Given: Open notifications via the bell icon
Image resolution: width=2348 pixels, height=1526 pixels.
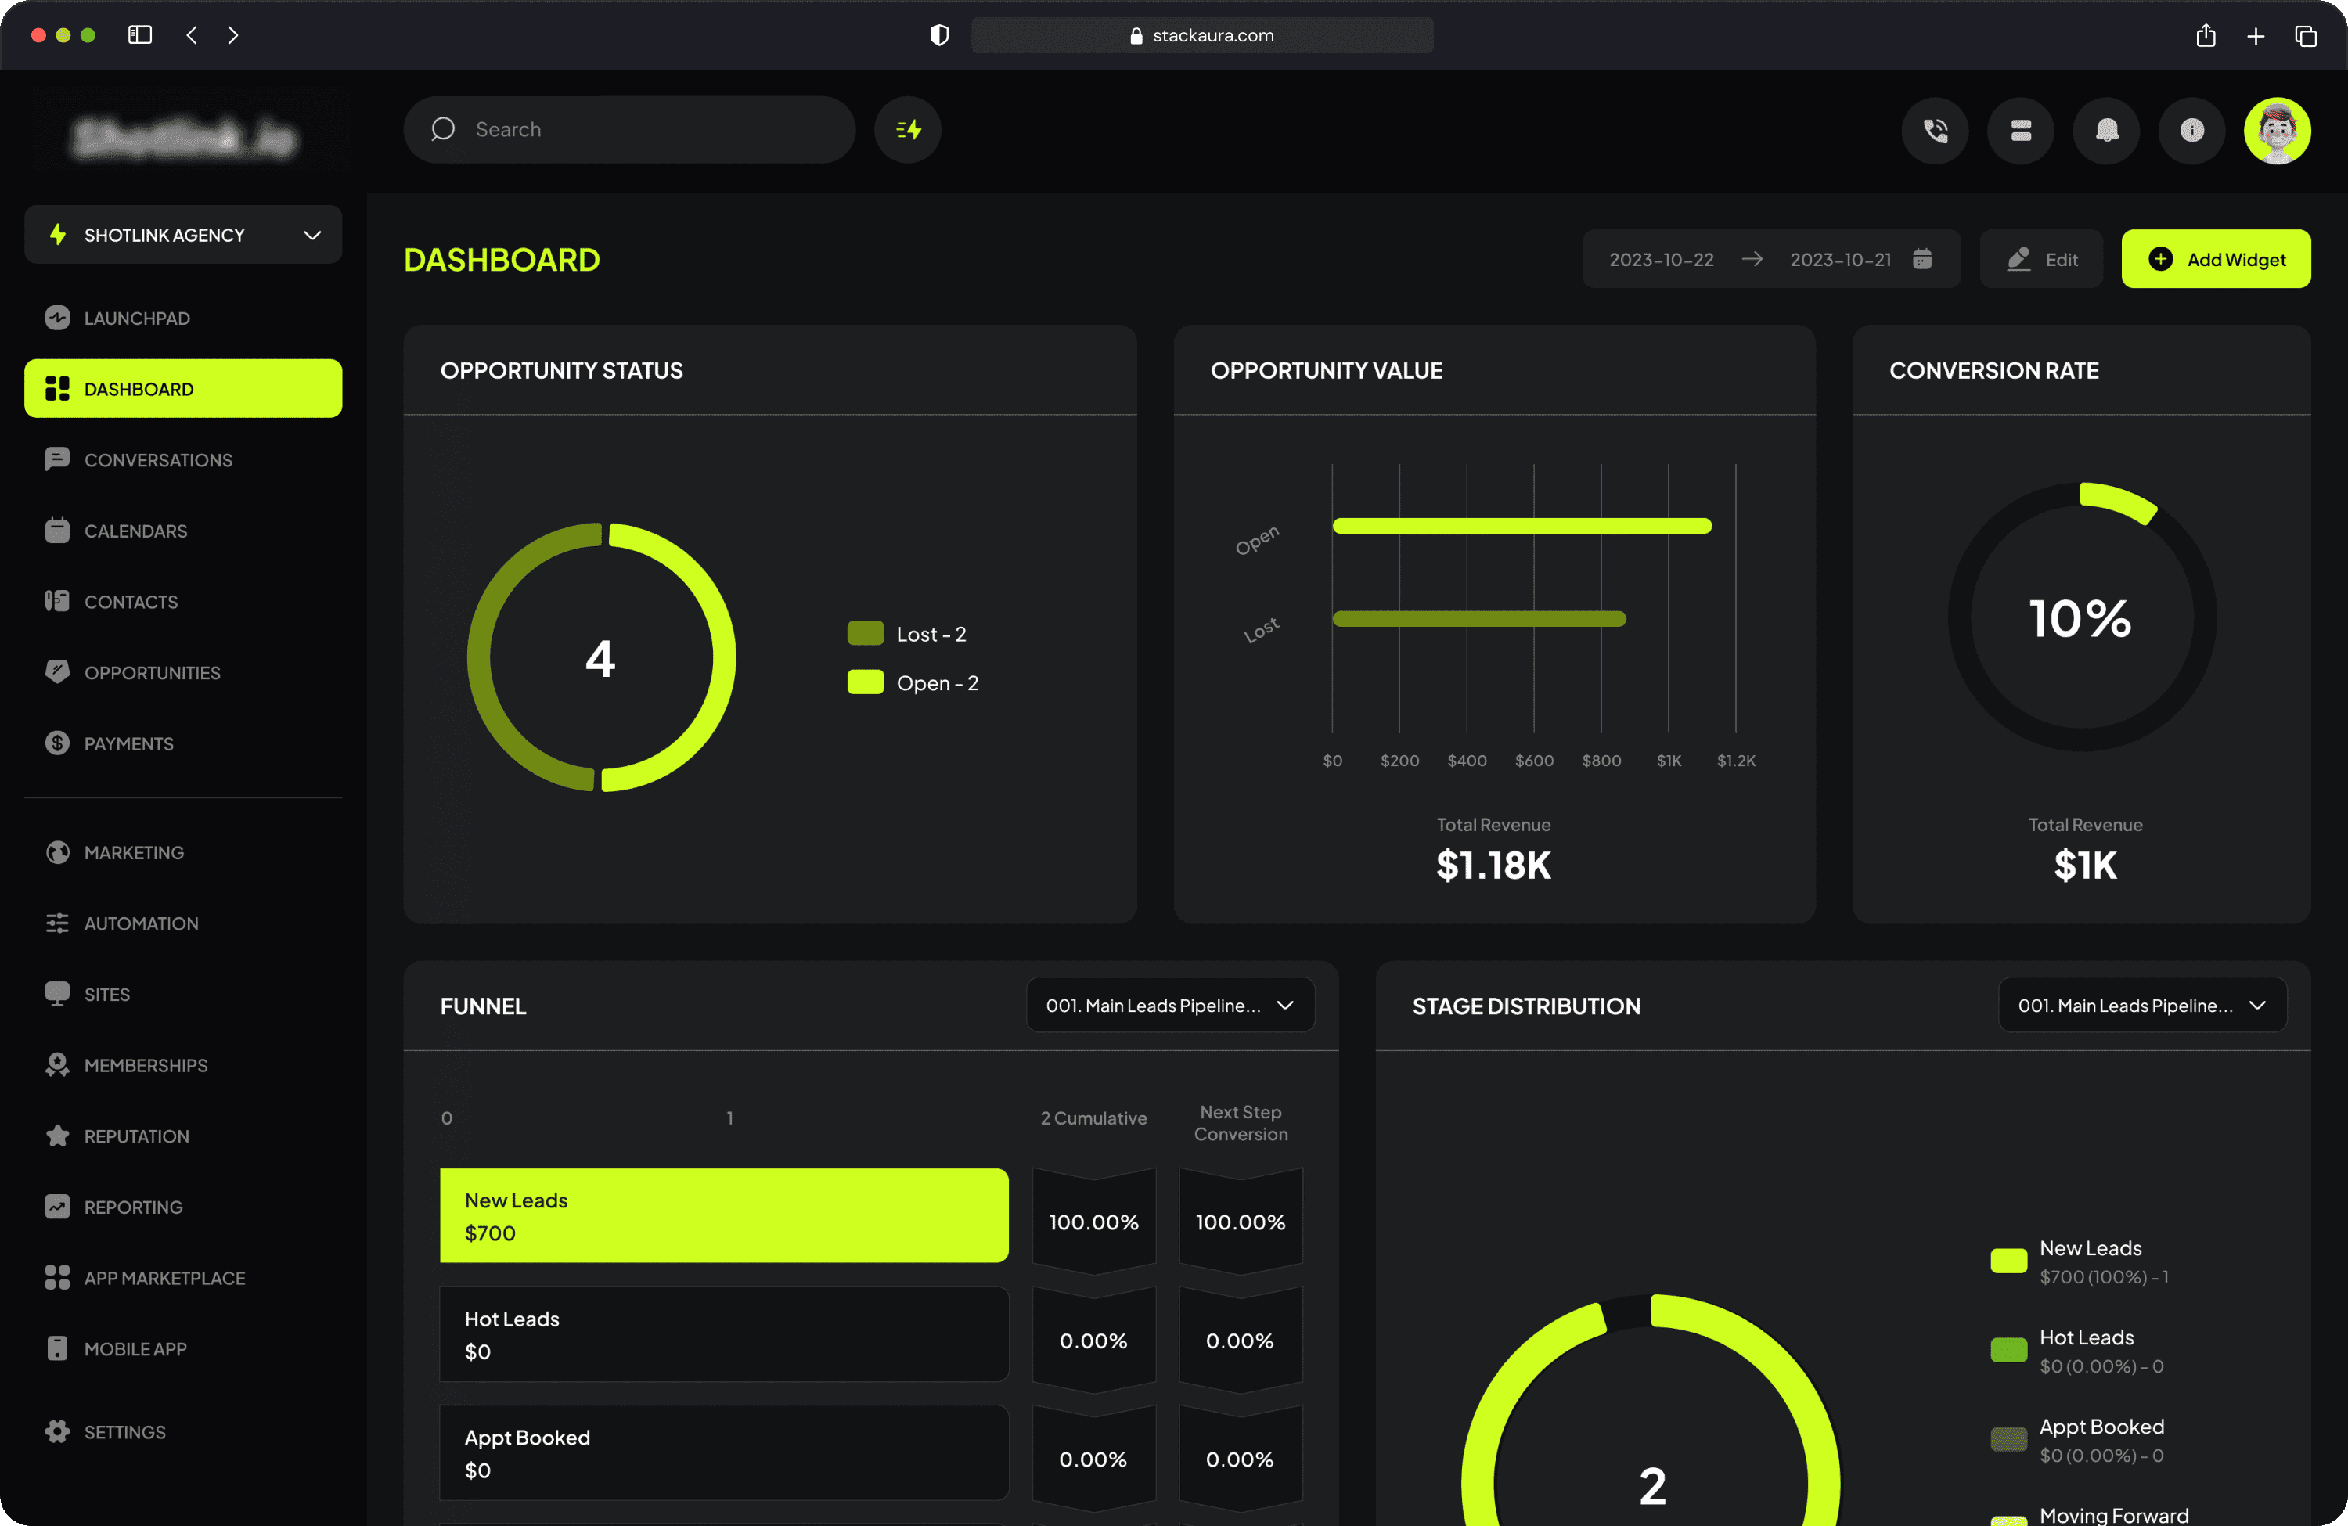Looking at the screenshot, I should 2106,130.
